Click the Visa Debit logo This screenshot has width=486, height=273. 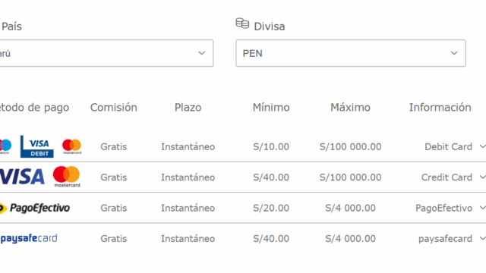point(37,146)
